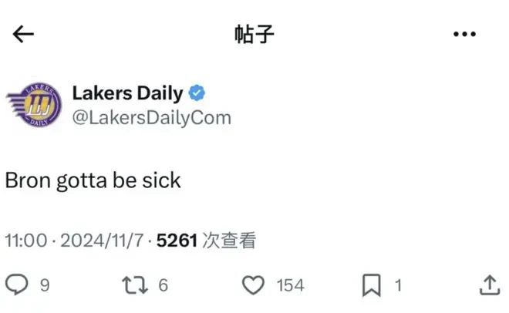
Task: Click the repost count 6
Action: coord(163,285)
